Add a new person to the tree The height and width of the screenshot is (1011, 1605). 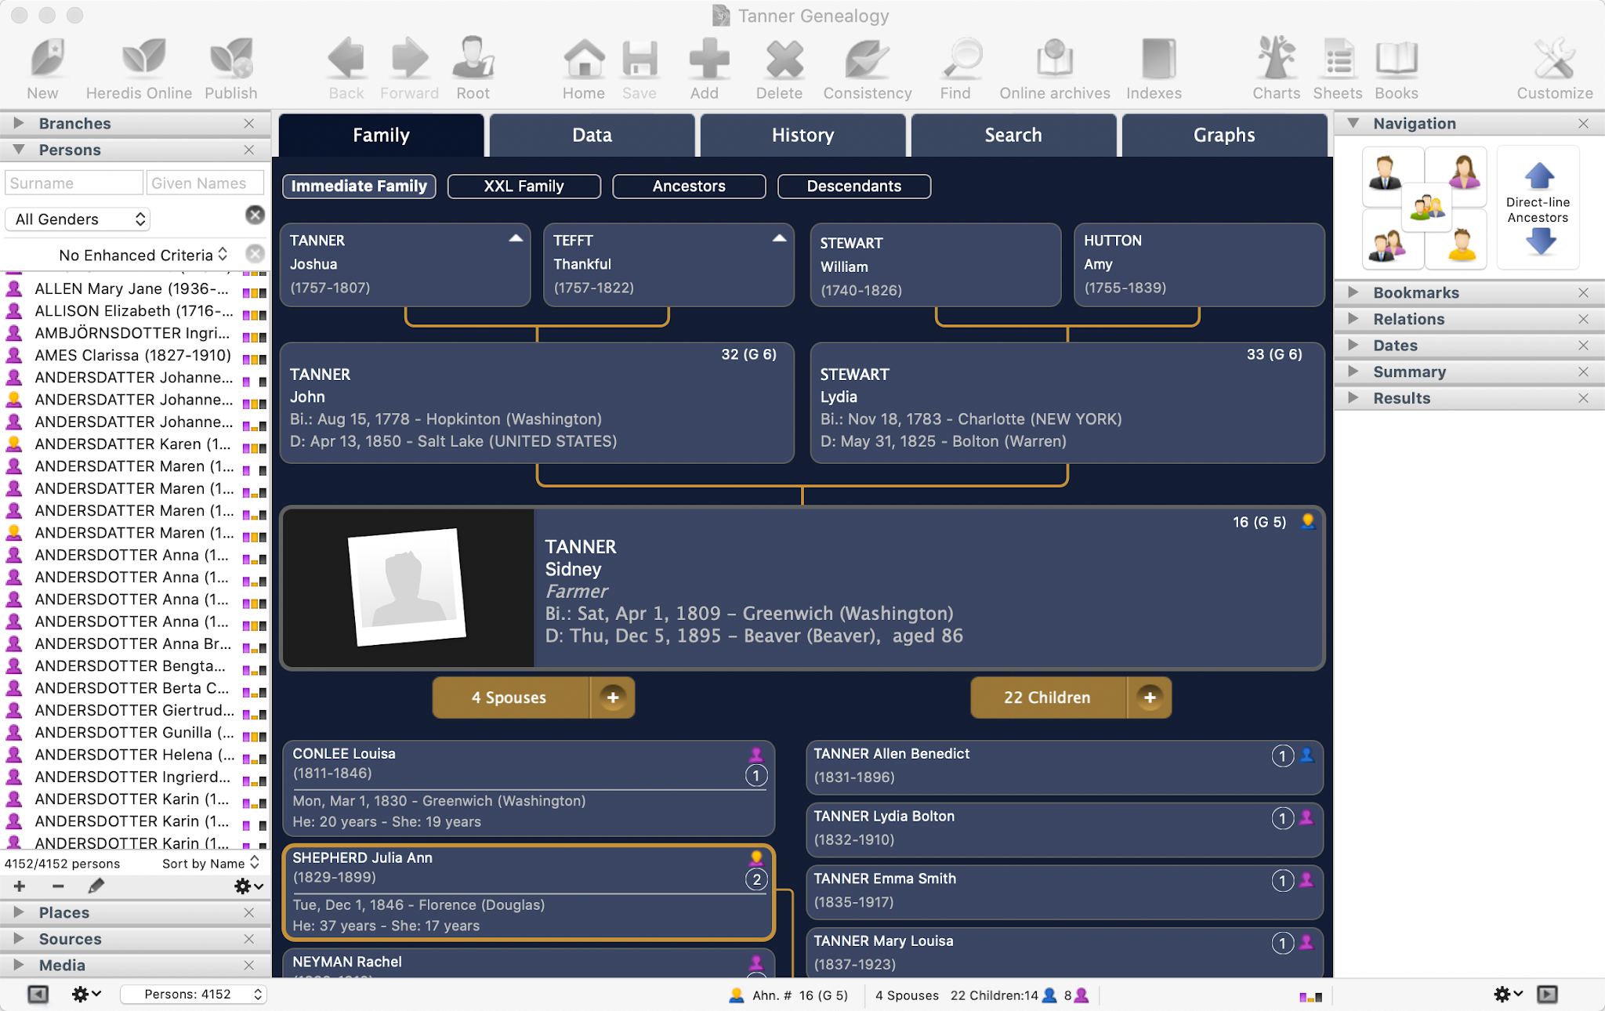[x=705, y=67]
